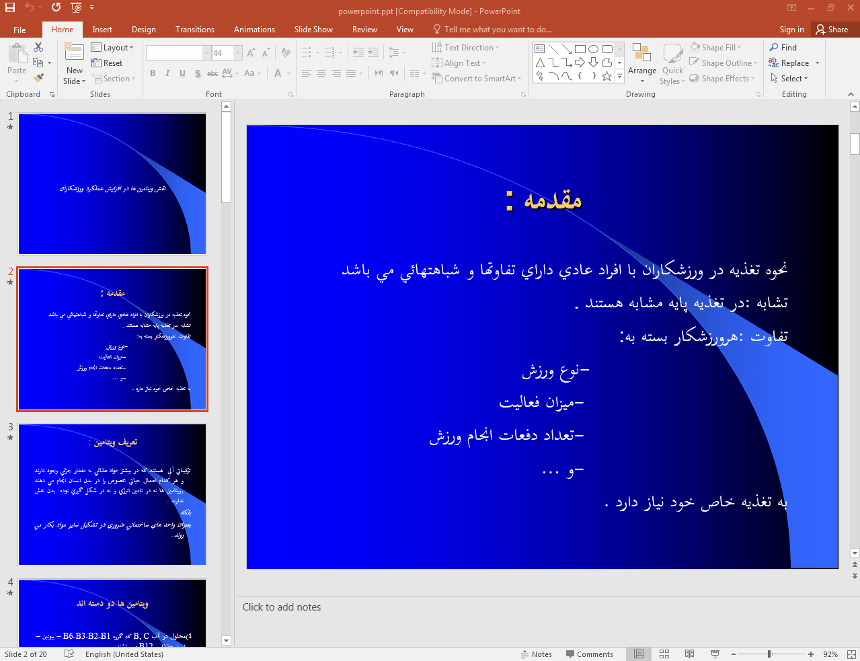Fit the slide to the current window icon
This screenshot has width=860, height=661.
(851, 654)
